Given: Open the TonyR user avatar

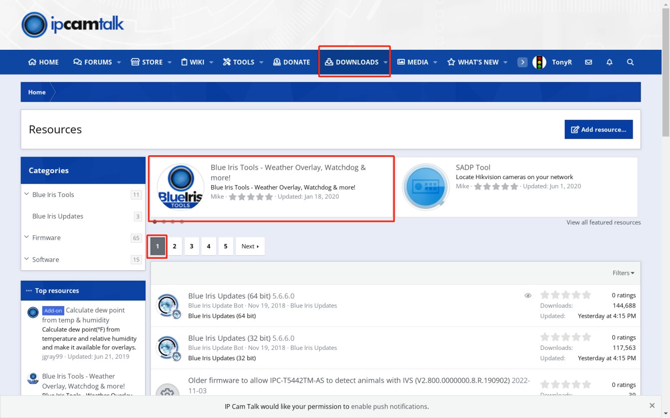Looking at the screenshot, I should point(539,62).
